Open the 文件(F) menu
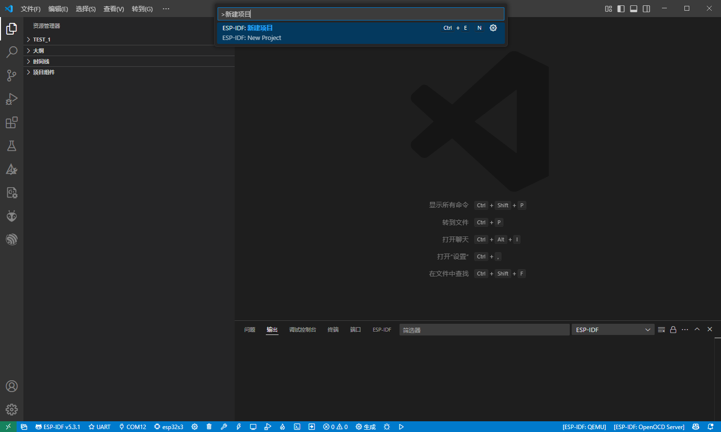This screenshot has height=432, width=721. pyautogui.click(x=31, y=9)
